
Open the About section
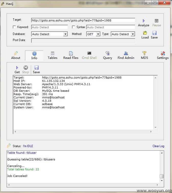pyautogui.click(x=16, y=55)
